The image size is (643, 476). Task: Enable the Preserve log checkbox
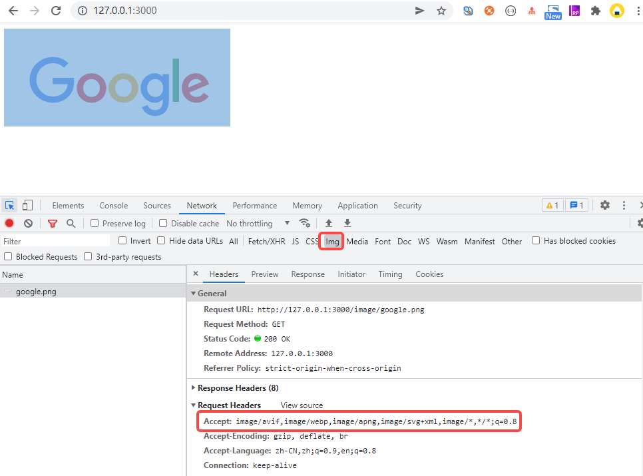pyautogui.click(x=95, y=223)
